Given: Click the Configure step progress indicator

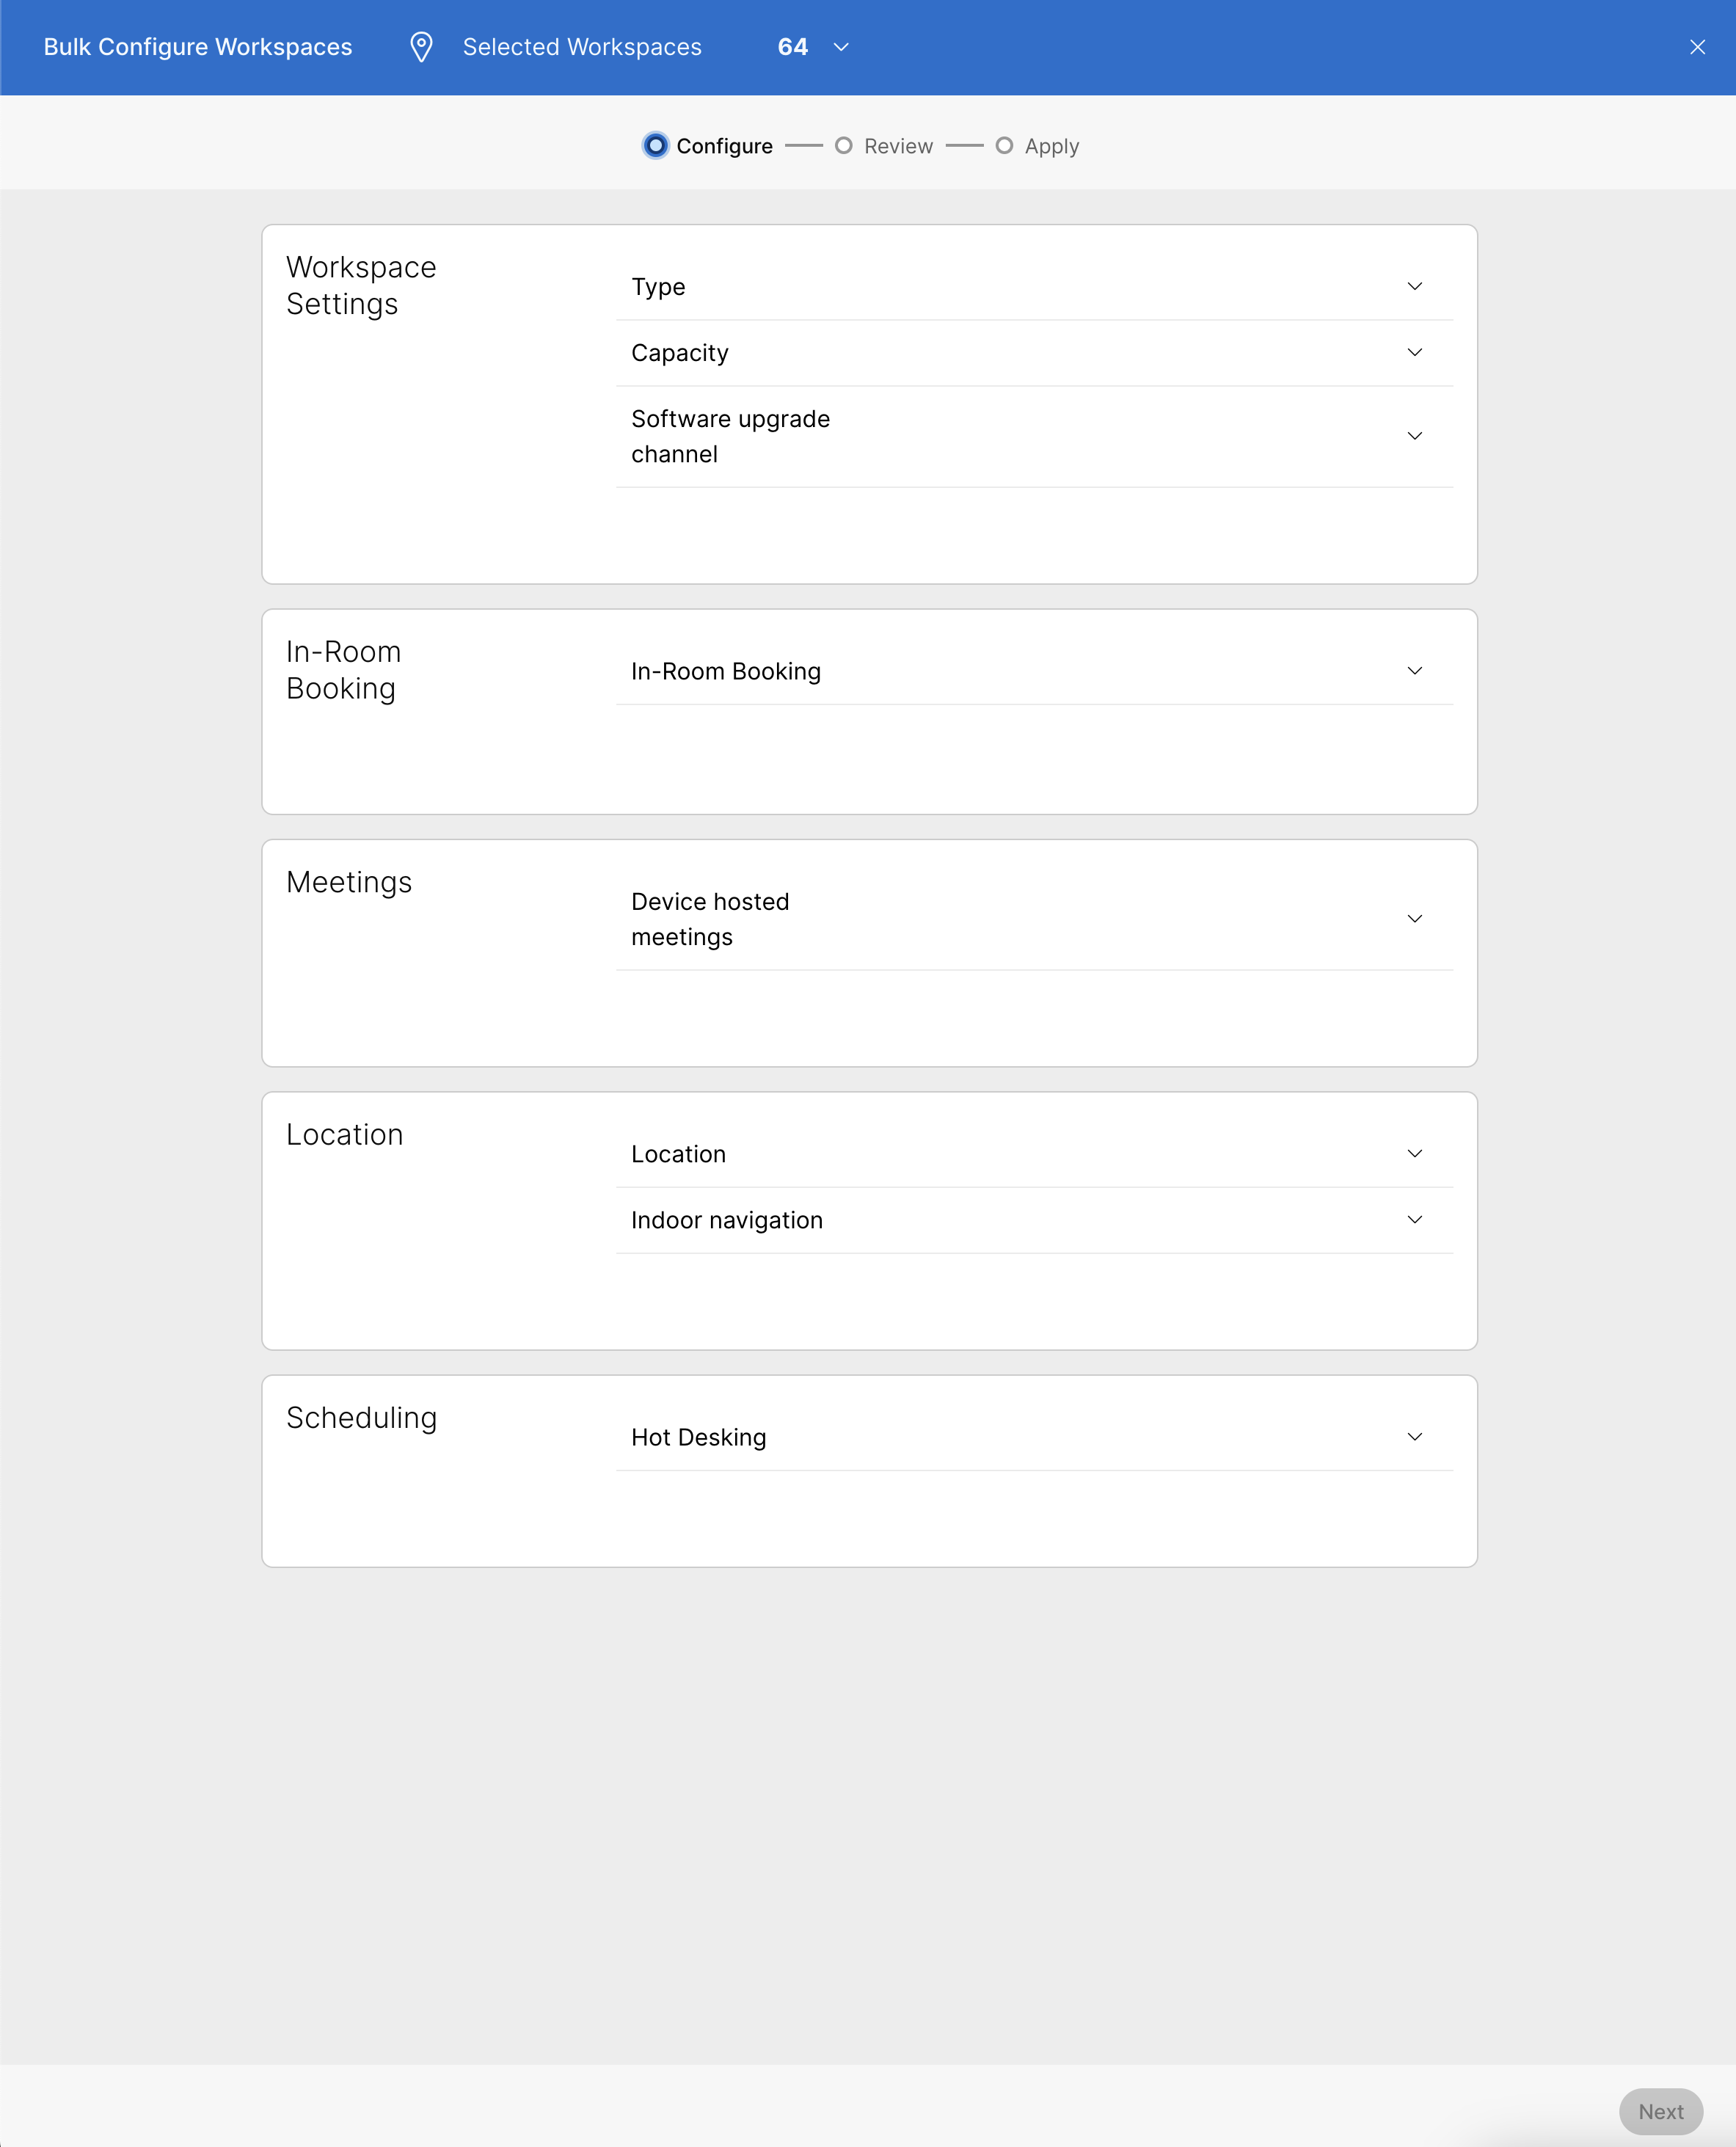Looking at the screenshot, I should 656,145.
